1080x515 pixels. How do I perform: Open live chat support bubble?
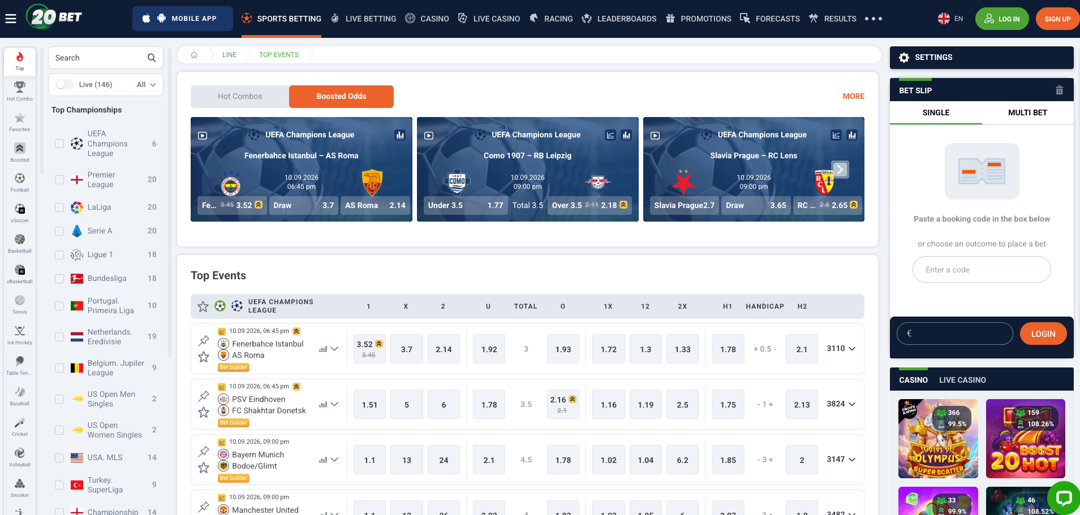coord(1064,498)
